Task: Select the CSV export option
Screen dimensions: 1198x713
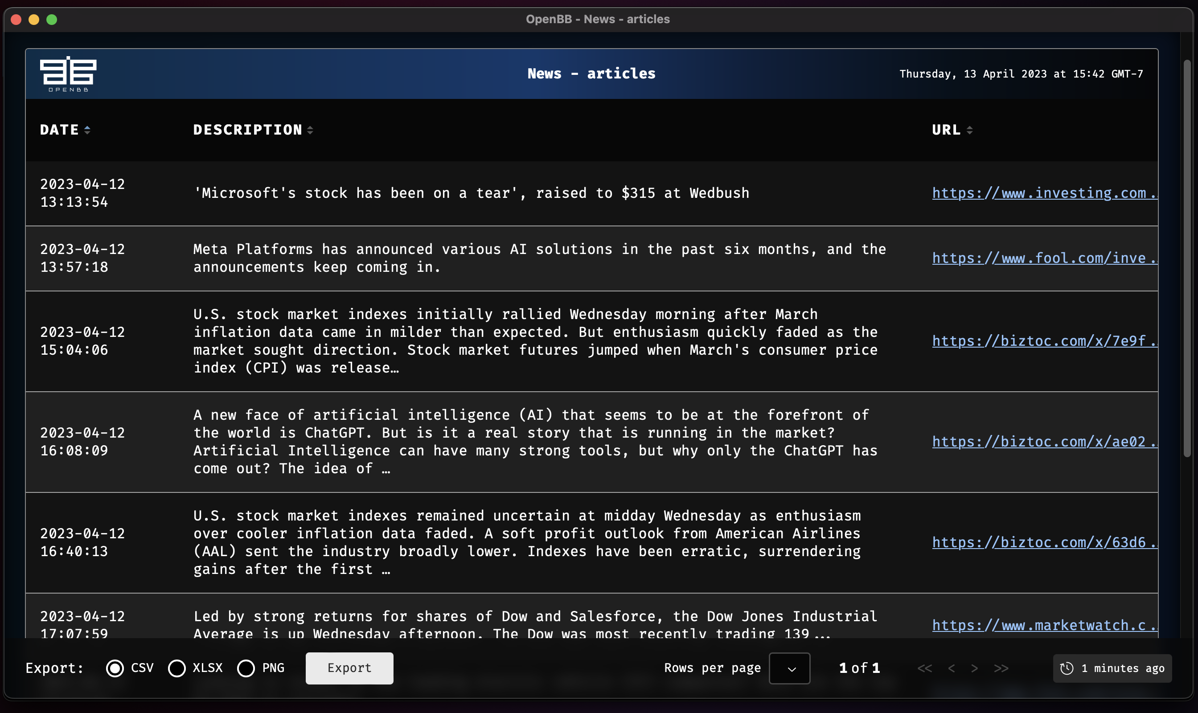Action: pos(115,668)
